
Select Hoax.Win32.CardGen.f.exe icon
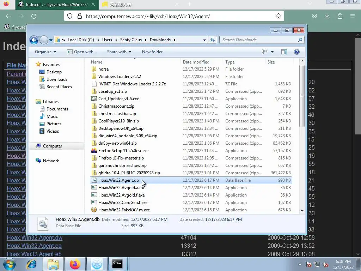click(x=94, y=203)
